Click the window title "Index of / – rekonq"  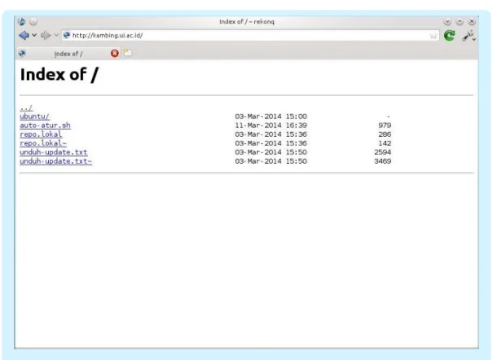[247, 22]
